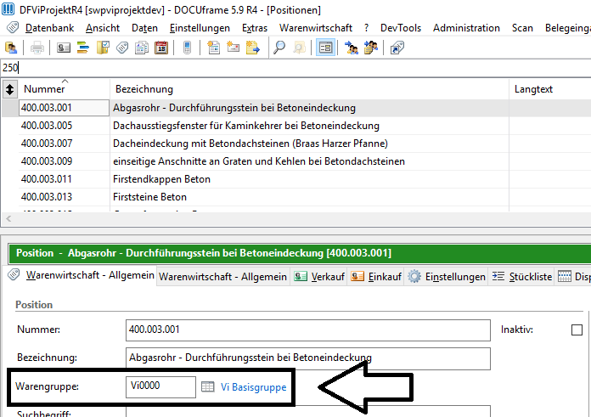Click the DOCUframe app icon in title bar
591x417 pixels.
[x=8, y=9]
